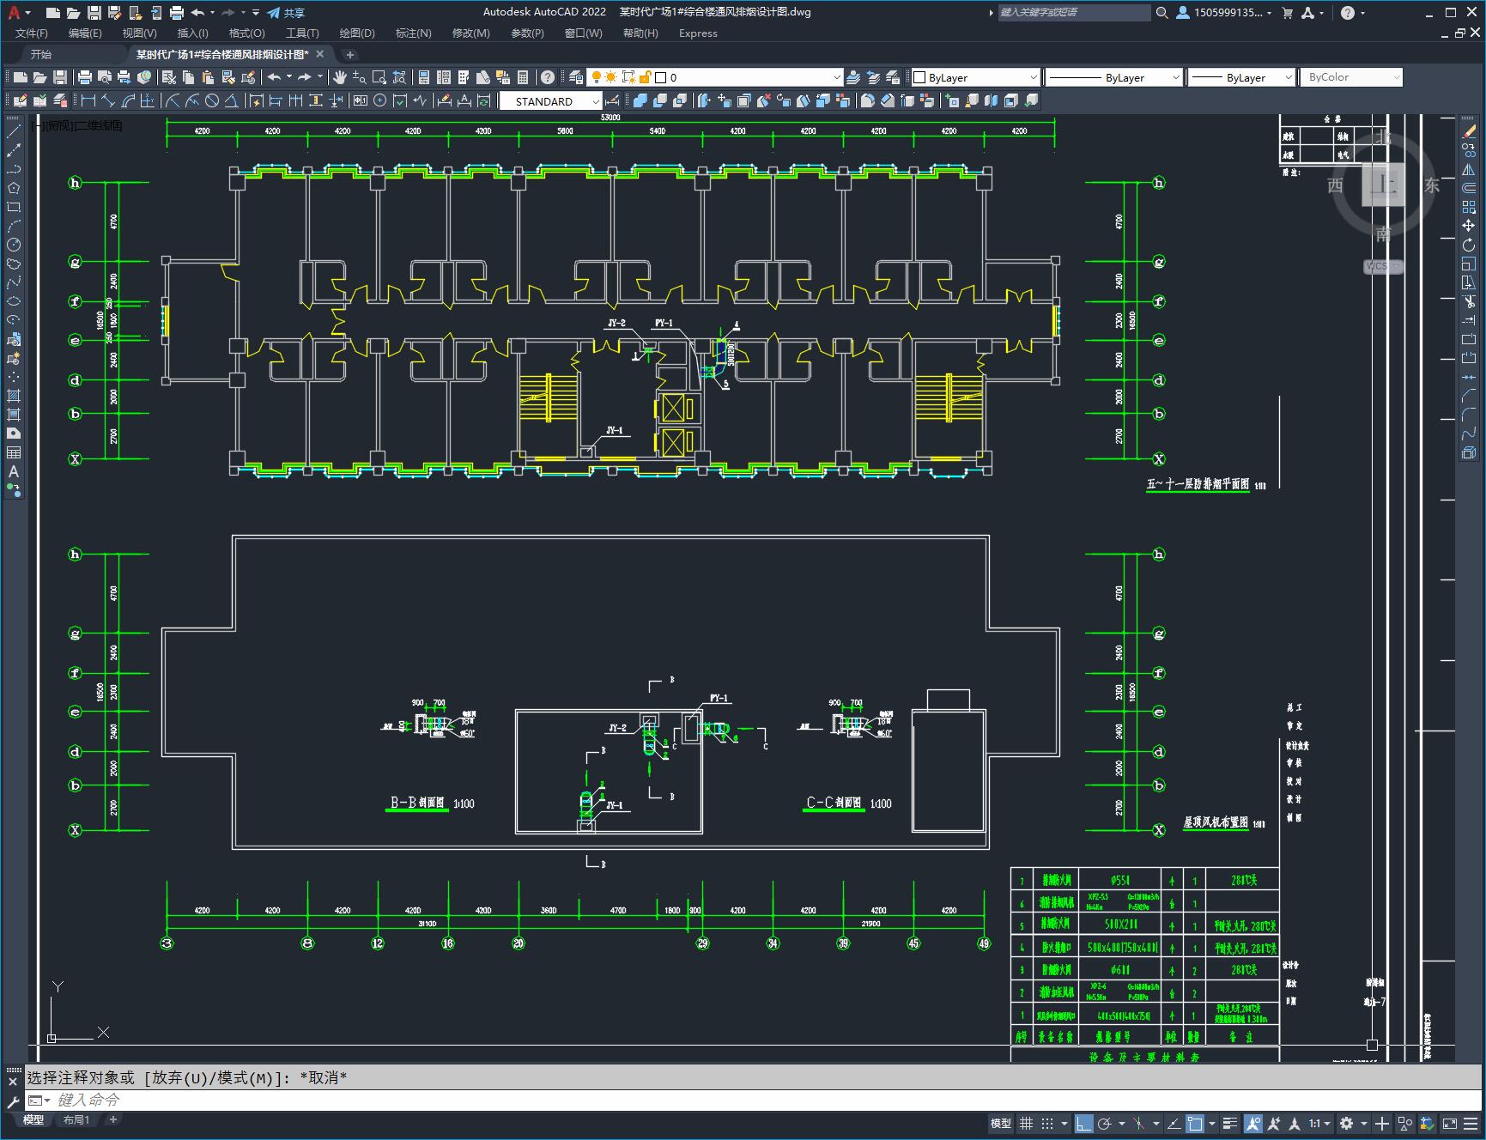Open the Zoom Window tool
Viewport: 1486px width, 1140px height.
coord(379,77)
